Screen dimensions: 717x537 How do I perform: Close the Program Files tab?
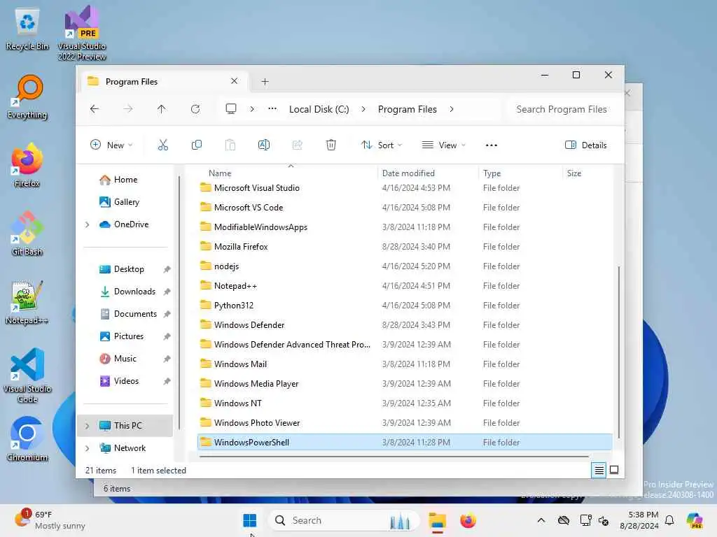coord(234,81)
